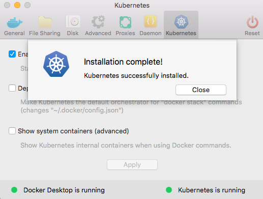Check Show system containers (advanced)
The height and width of the screenshot is (199, 263).
12,131
